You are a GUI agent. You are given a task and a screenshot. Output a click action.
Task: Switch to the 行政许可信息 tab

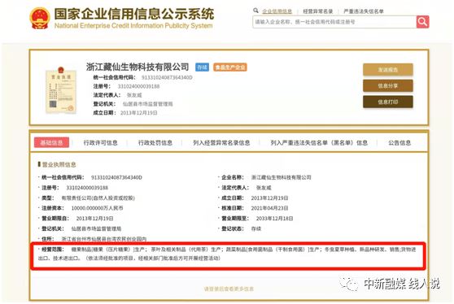pos(100,142)
